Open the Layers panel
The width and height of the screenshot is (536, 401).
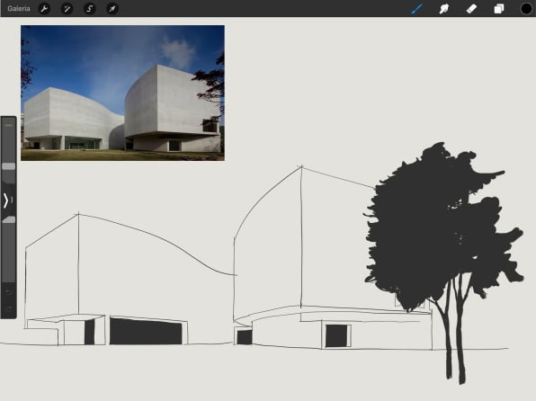pyautogui.click(x=499, y=9)
